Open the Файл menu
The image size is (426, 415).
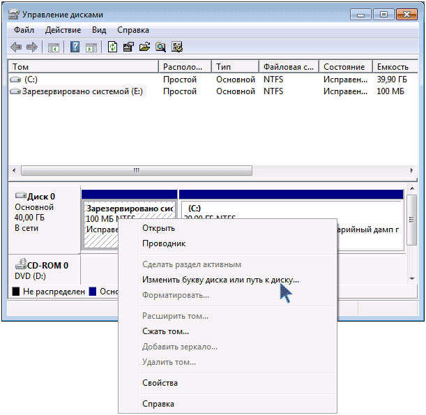pyautogui.click(x=23, y=31)
